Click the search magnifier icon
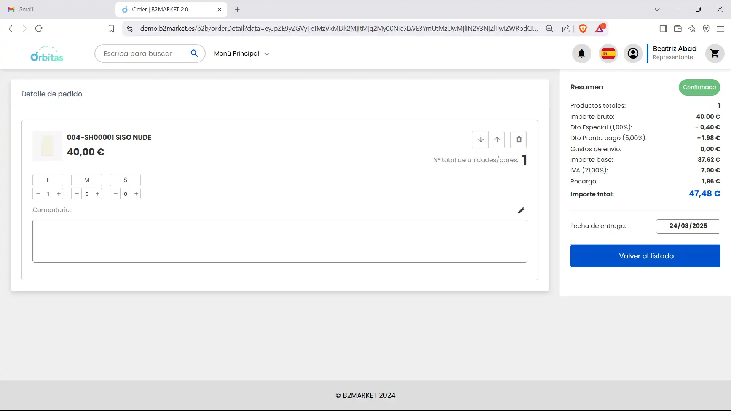731x411 pixels. pos(194,54)
